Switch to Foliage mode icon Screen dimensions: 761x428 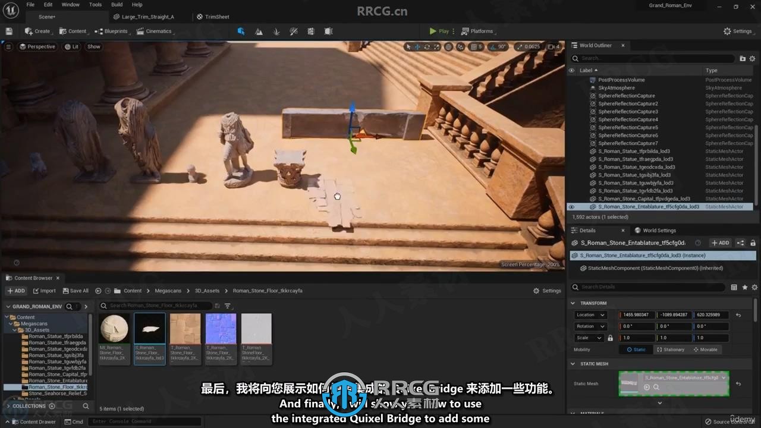point(276,31)
